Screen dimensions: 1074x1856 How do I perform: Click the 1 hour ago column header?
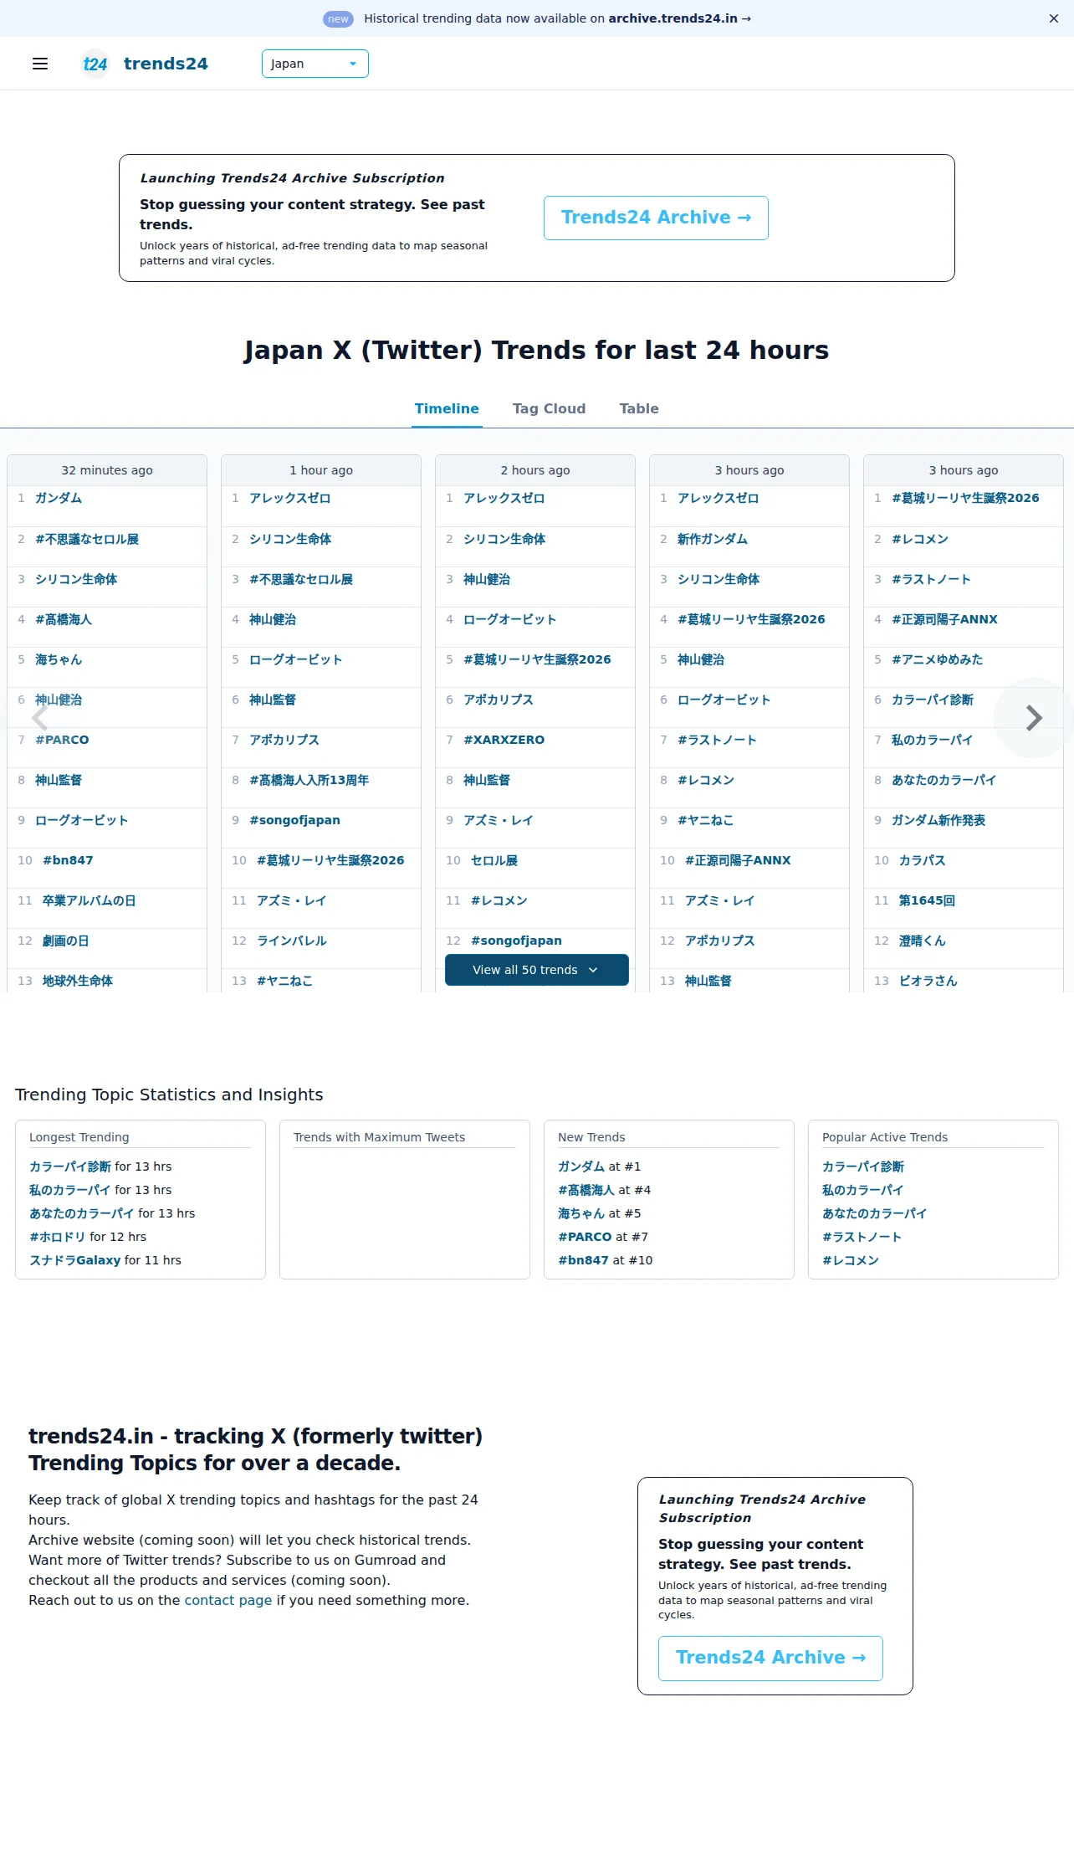321,470
